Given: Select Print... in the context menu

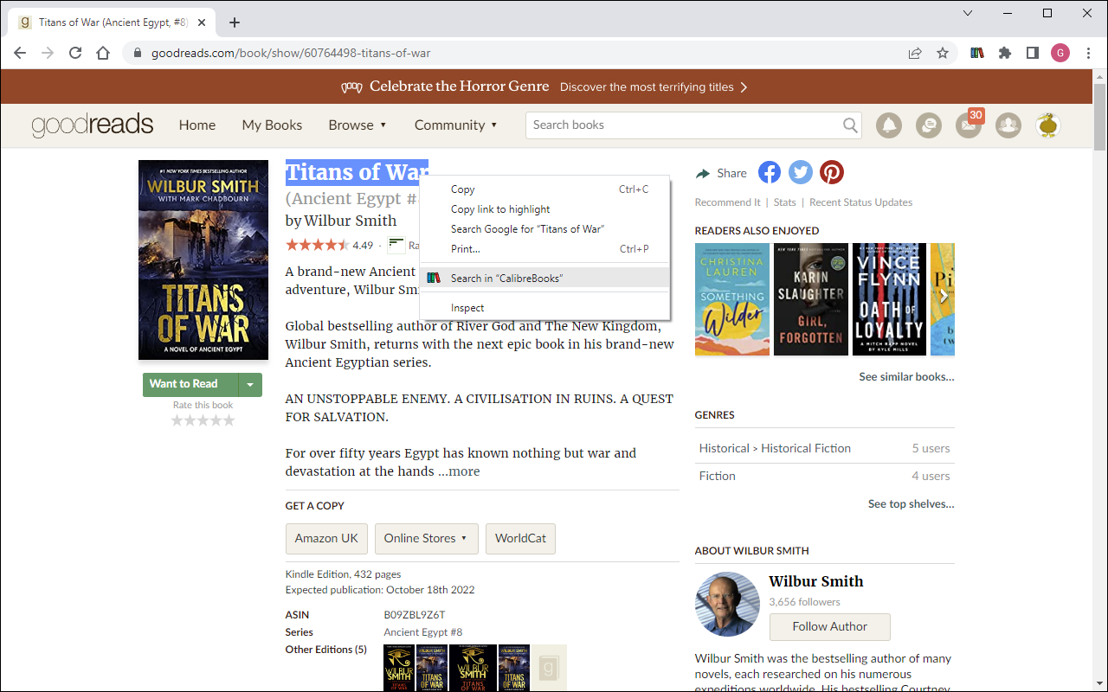Looking at the screenshot, I should [x=544, y=249].
